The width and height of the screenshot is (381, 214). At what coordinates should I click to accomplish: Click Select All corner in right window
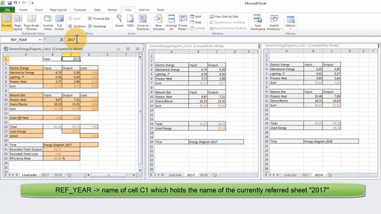pyautogui.click(x=266, y=51)
